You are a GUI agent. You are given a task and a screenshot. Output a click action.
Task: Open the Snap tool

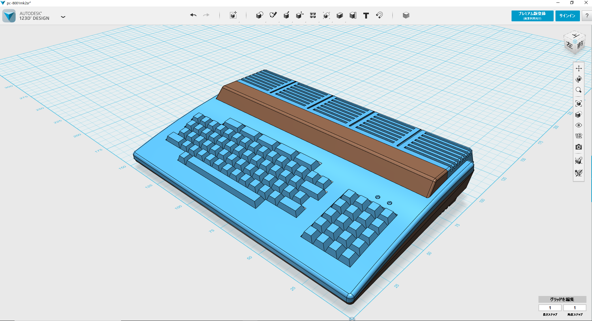click(x=379, y=15)
